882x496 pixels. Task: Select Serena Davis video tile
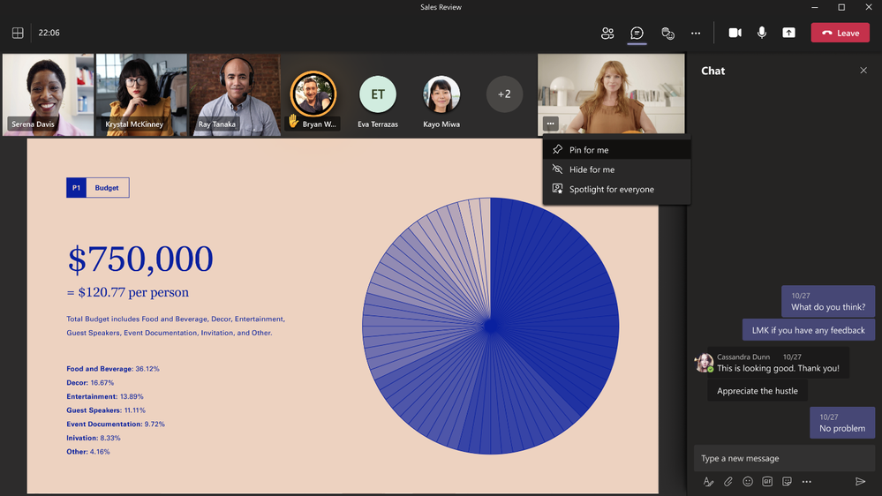tap(48, 94)
